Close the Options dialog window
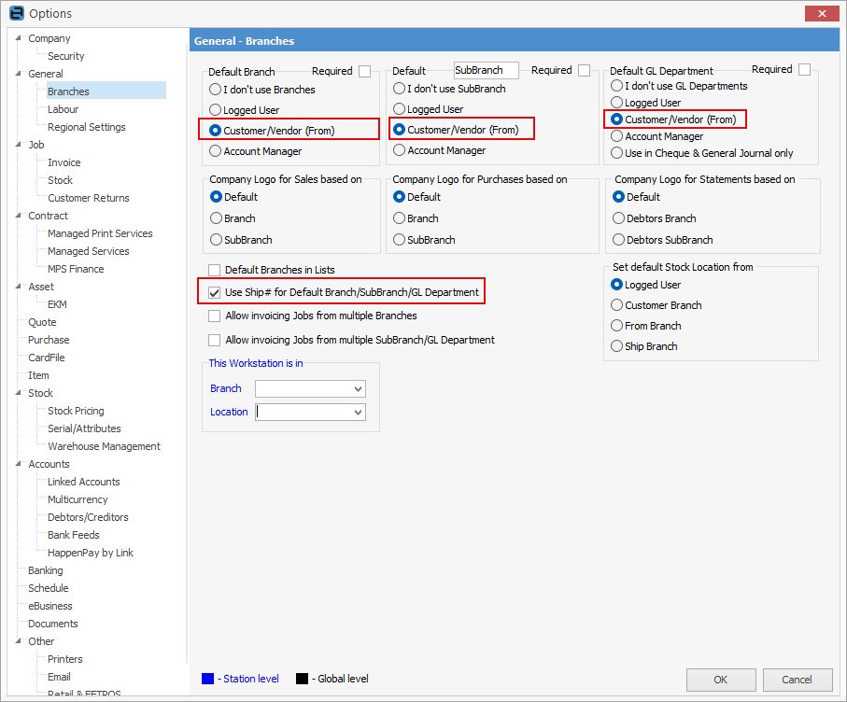Viewport: 847px width, 702px height. [822, 13]
